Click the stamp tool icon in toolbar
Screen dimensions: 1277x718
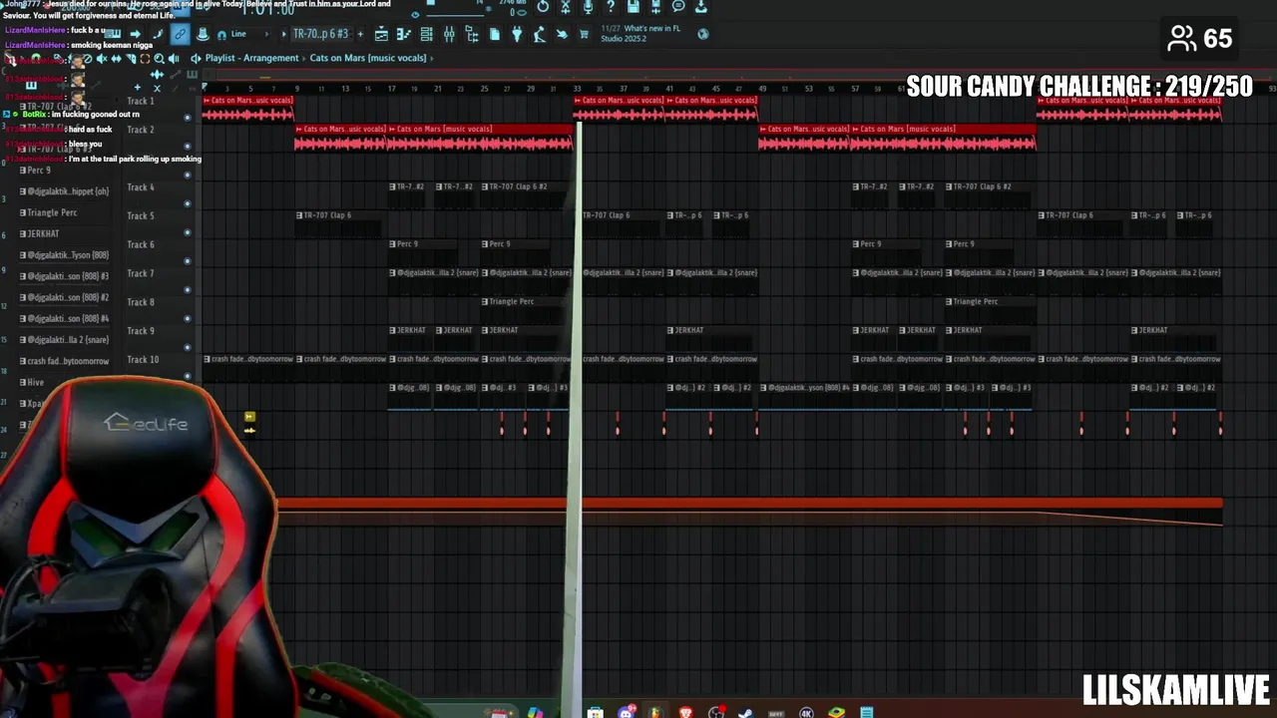pos(203,34)
